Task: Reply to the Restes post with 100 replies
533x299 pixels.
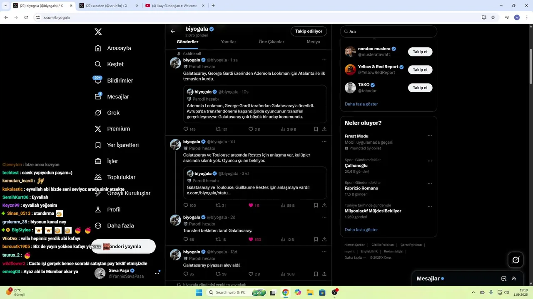Action: (x=189, y=205)
